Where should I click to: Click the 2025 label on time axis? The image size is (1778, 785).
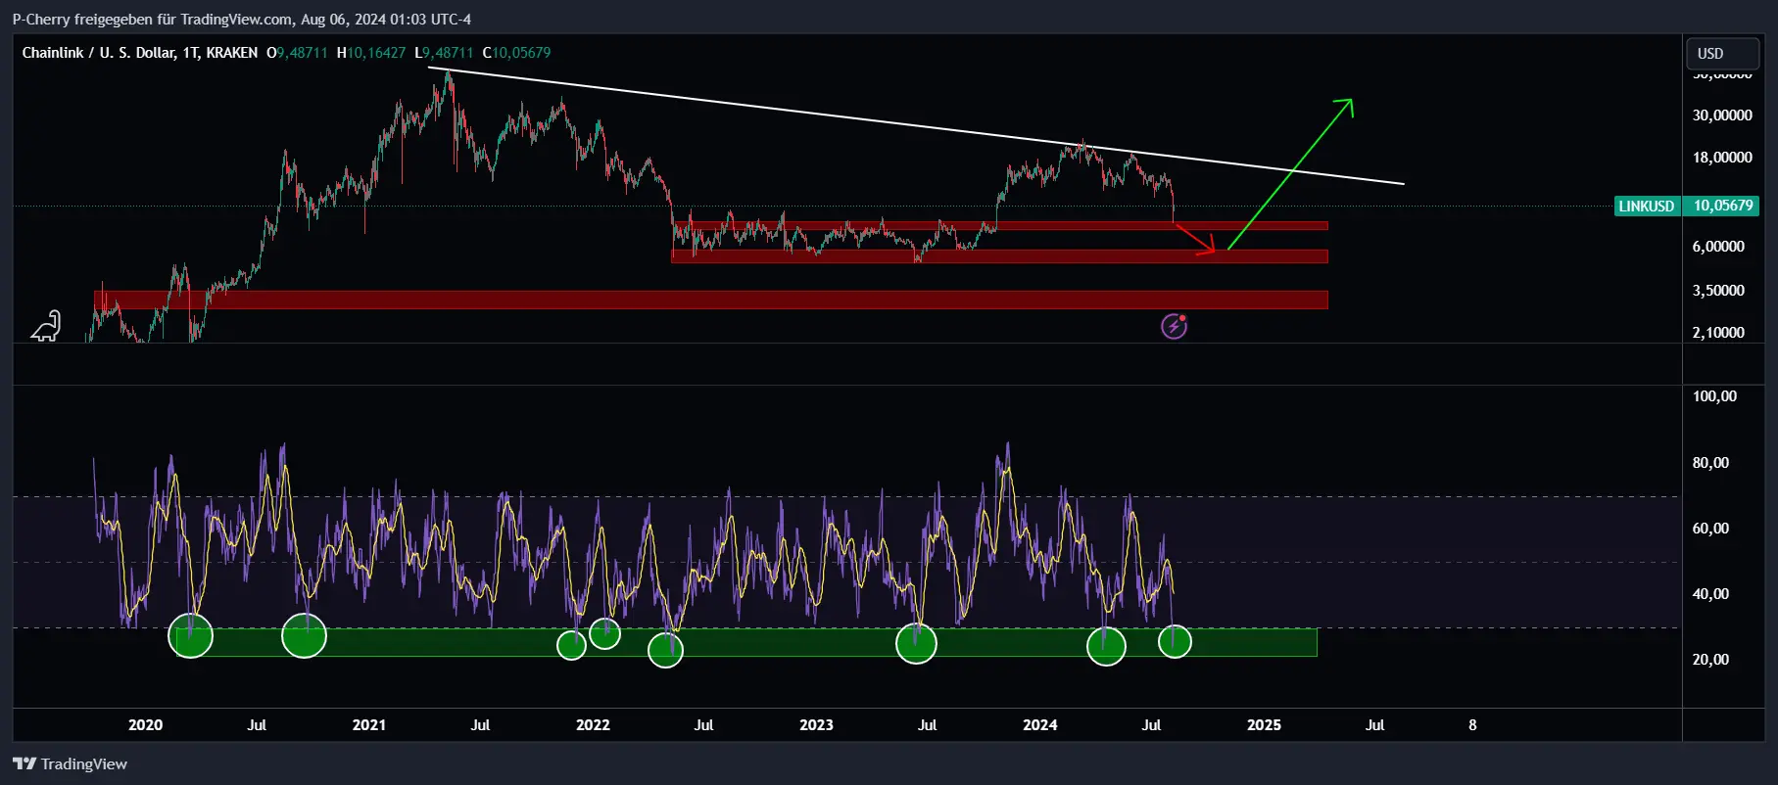(x=1264, y=725)
